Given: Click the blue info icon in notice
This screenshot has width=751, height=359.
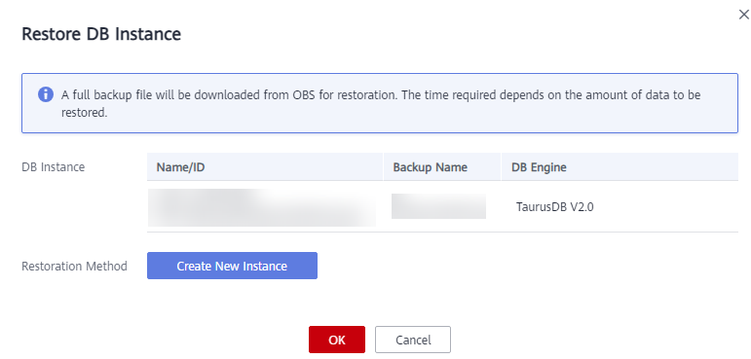Looking at the screenshot, I should click(x=46, y=94).
